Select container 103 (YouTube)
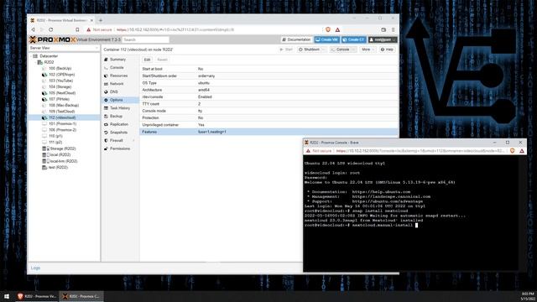Screen dimensions: 537x302 61,81
